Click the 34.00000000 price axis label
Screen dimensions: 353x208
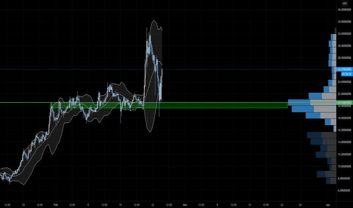(344, 22)
